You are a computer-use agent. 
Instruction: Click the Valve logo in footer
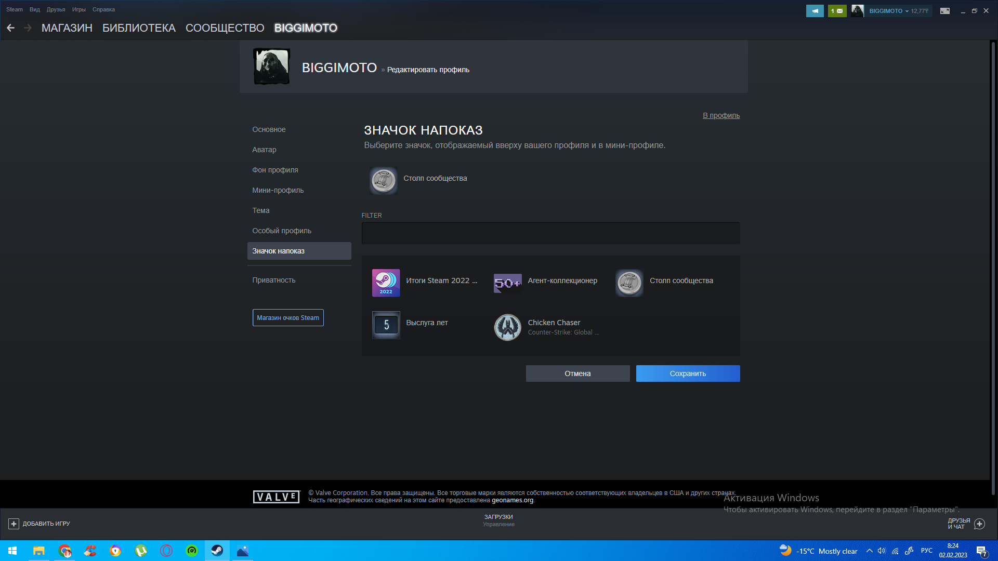[277, 497]
